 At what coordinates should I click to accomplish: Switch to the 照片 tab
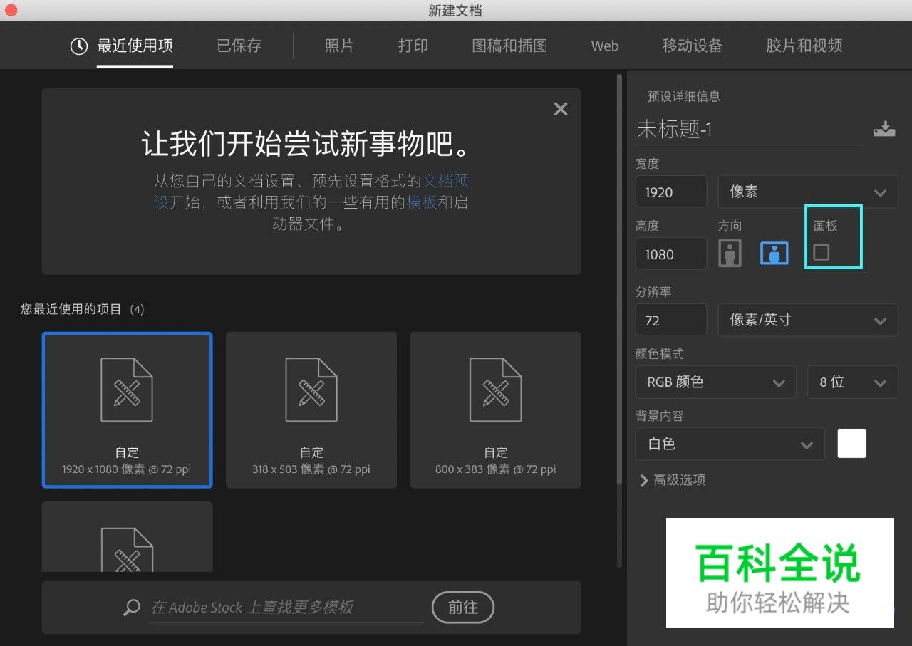(x=339, y=46)
